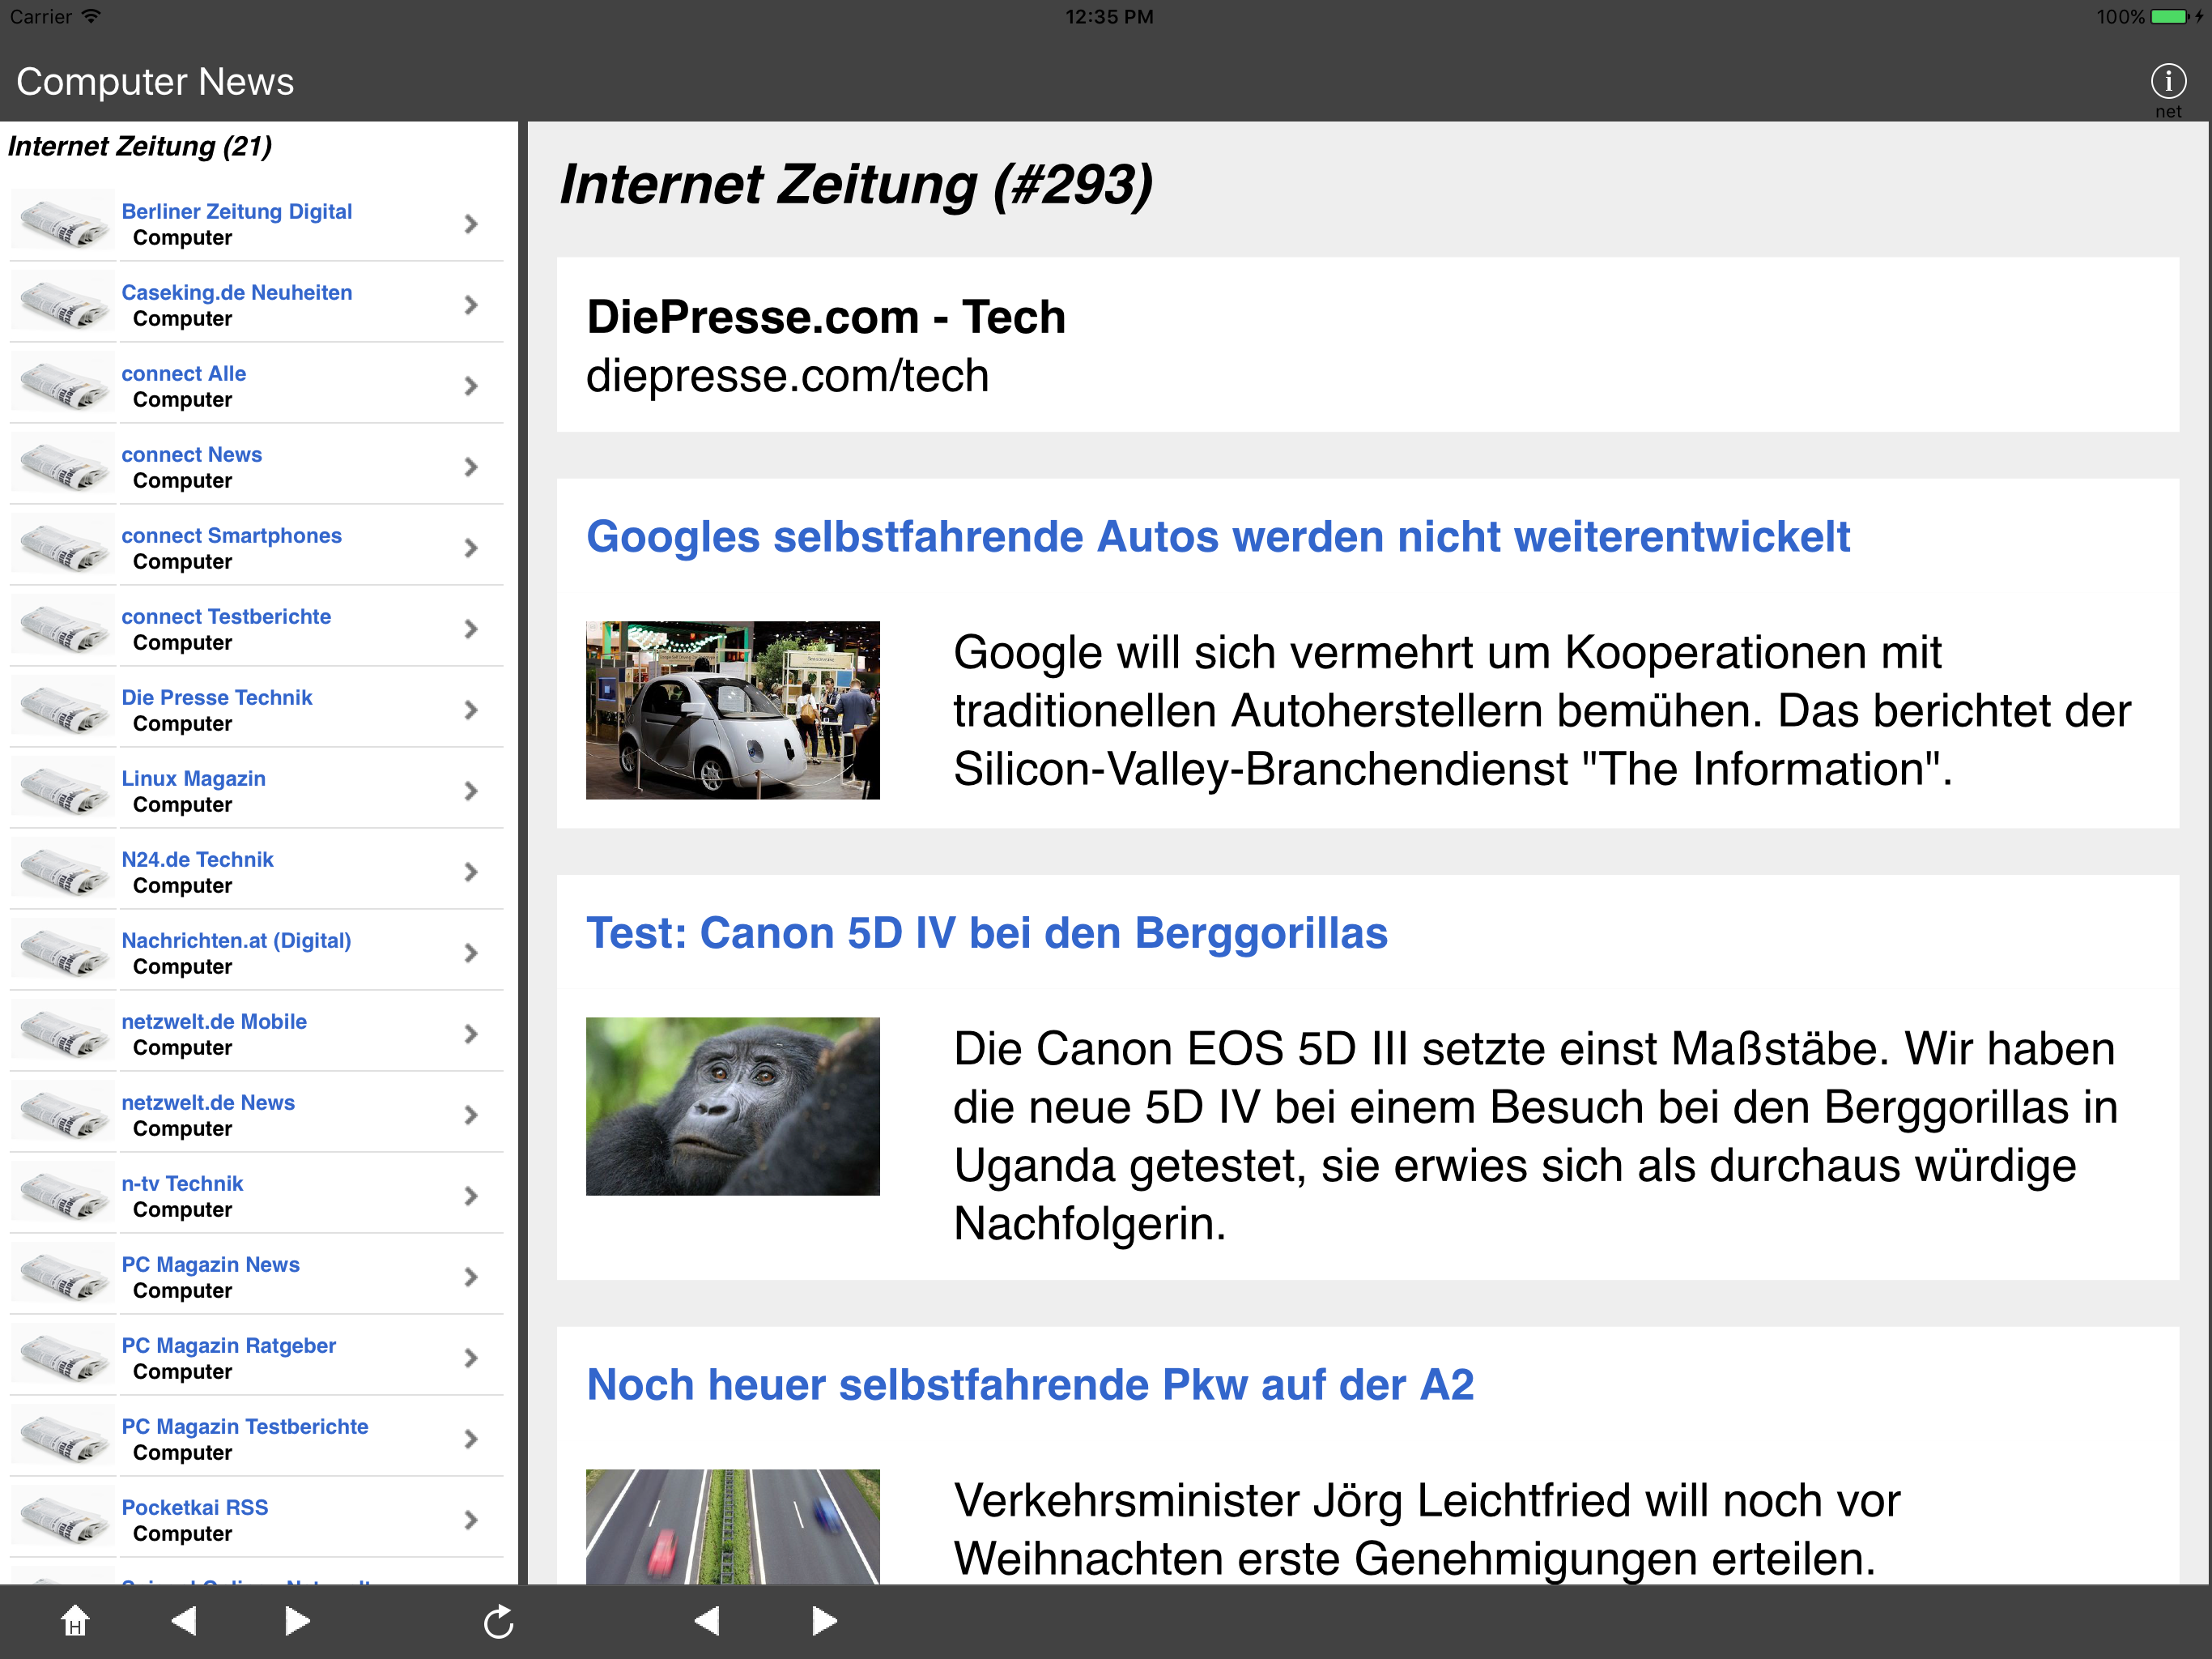The image size is (2212, 1659).
Task: Select the Pocketkai RSS feed
Action: point(195,1508)
